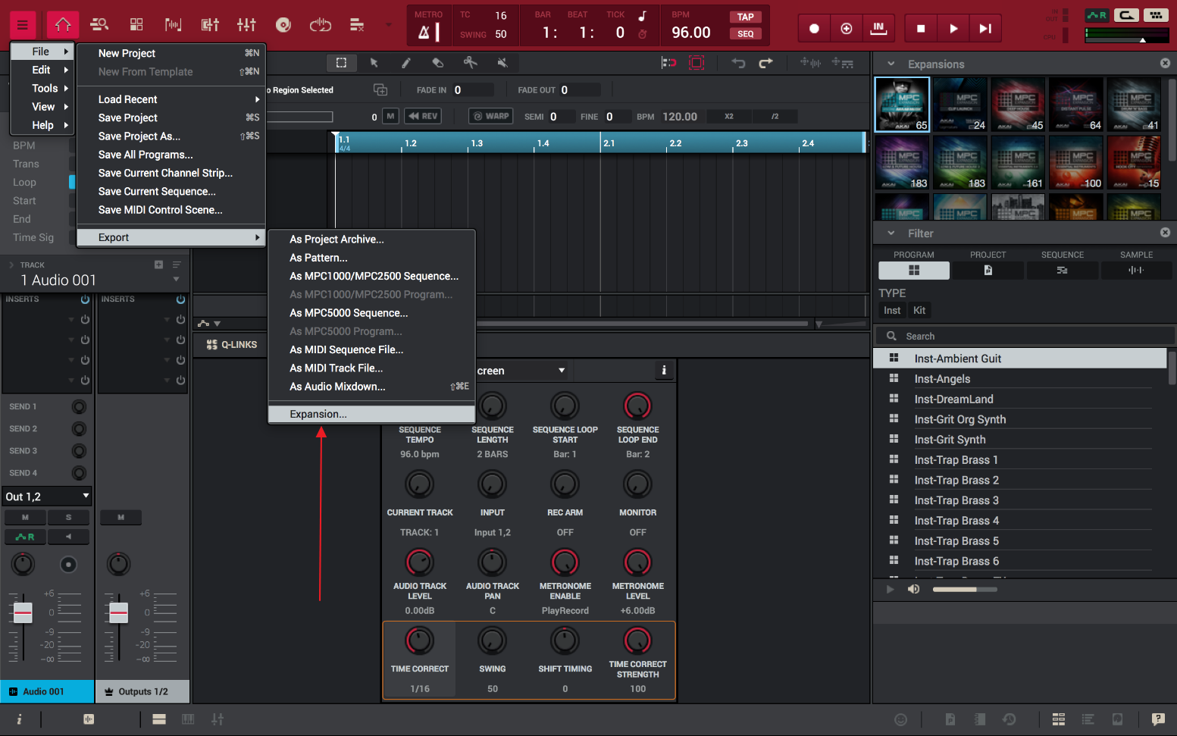Select the pencil draw tool
The image size is (1177, 736).
coord(406,63)
